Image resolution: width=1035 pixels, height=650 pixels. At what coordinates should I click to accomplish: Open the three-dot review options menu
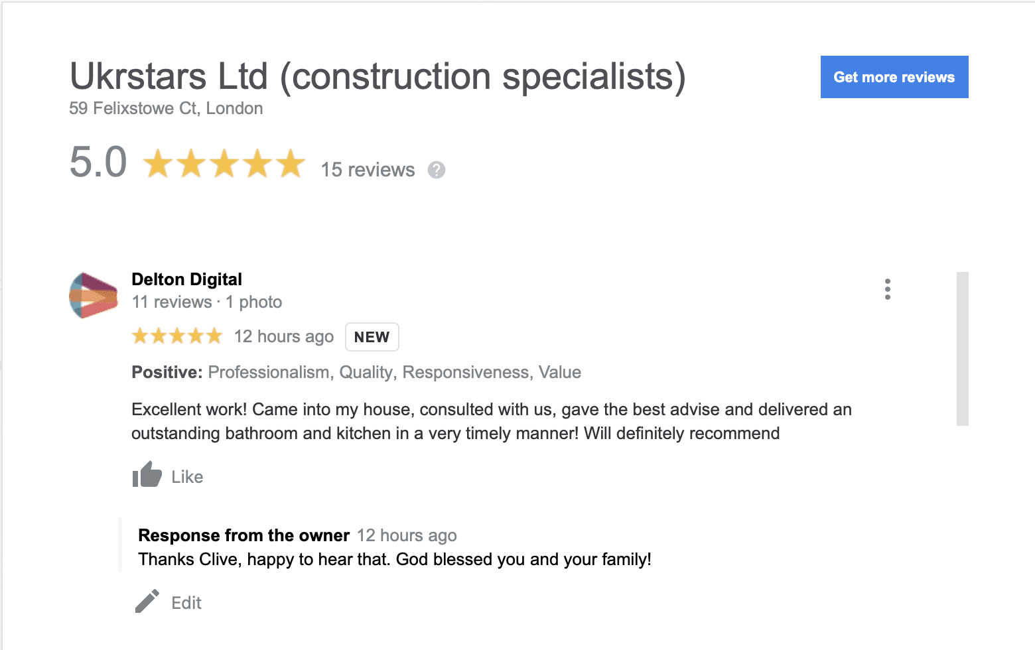click(887, 289)
